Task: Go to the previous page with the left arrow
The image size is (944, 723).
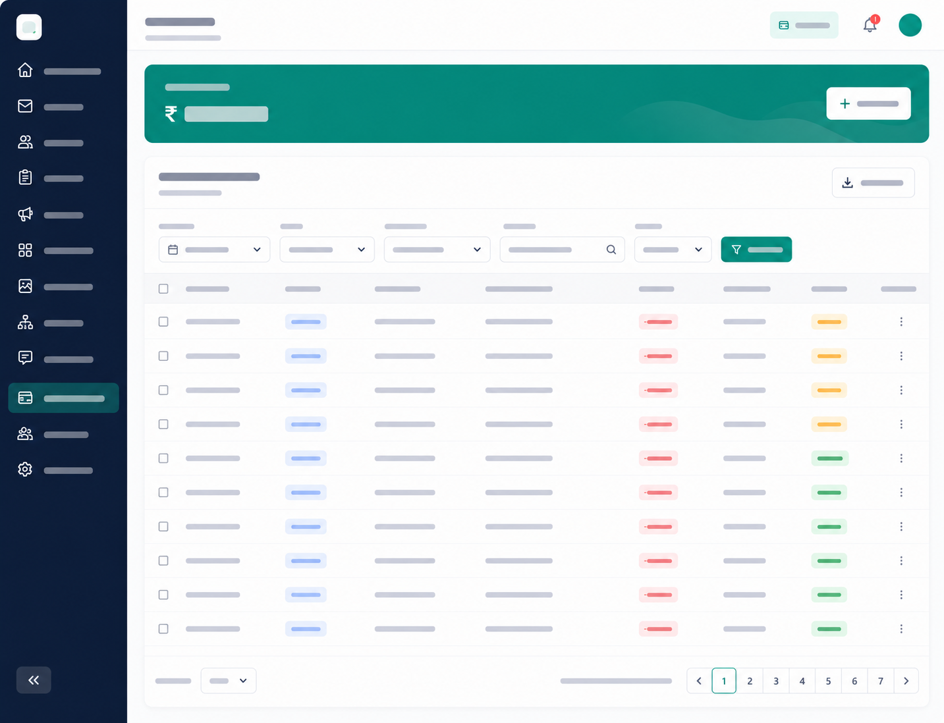Action: (699, 681)
